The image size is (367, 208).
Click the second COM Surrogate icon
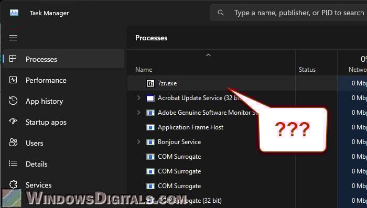point(150,171)
